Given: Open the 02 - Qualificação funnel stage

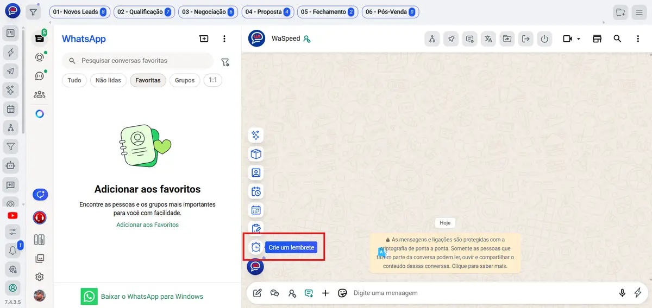Looking at the screenshot, I should [144, 12].
